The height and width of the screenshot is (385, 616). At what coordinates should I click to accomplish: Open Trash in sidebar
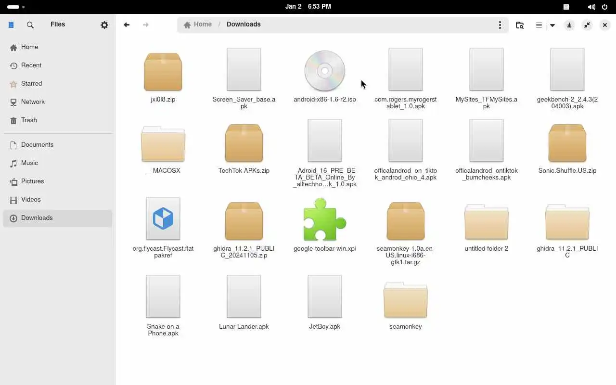[x=58, y=120]
